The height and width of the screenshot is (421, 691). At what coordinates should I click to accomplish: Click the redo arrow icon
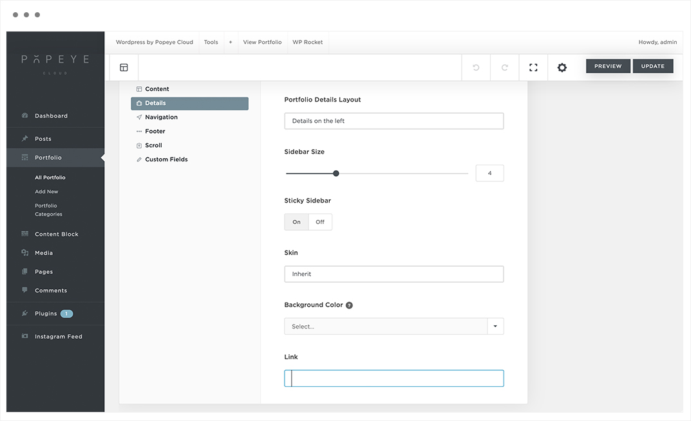(x=505, y=67)
